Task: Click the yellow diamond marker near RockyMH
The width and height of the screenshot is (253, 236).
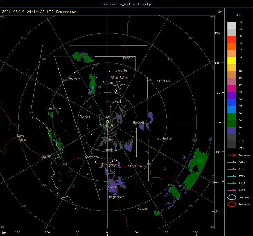Action: click(75, 73)
